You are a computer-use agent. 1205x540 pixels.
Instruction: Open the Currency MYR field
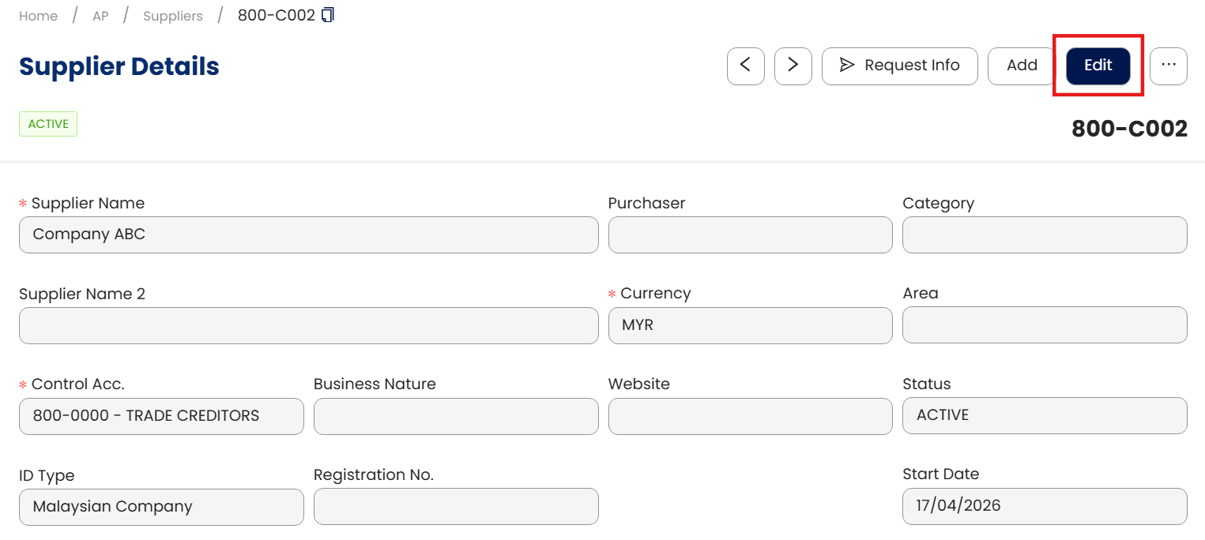[750, 325]
